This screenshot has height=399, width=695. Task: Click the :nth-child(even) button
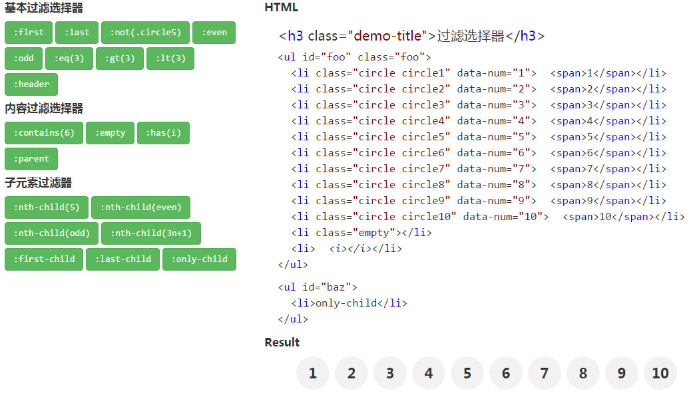[x=140, y=207]
